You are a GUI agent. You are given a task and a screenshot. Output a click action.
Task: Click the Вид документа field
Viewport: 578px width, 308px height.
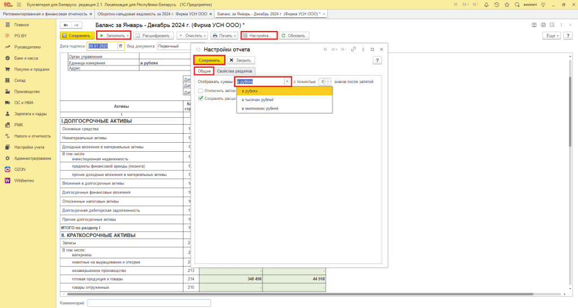point(173,46)
